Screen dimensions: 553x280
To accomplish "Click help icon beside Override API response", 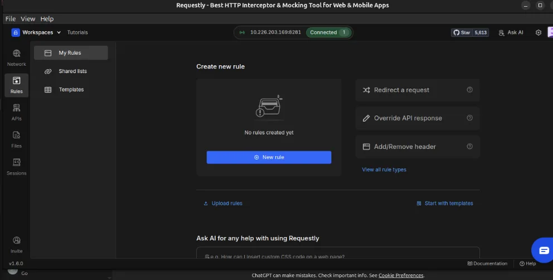I will (470, 118).
